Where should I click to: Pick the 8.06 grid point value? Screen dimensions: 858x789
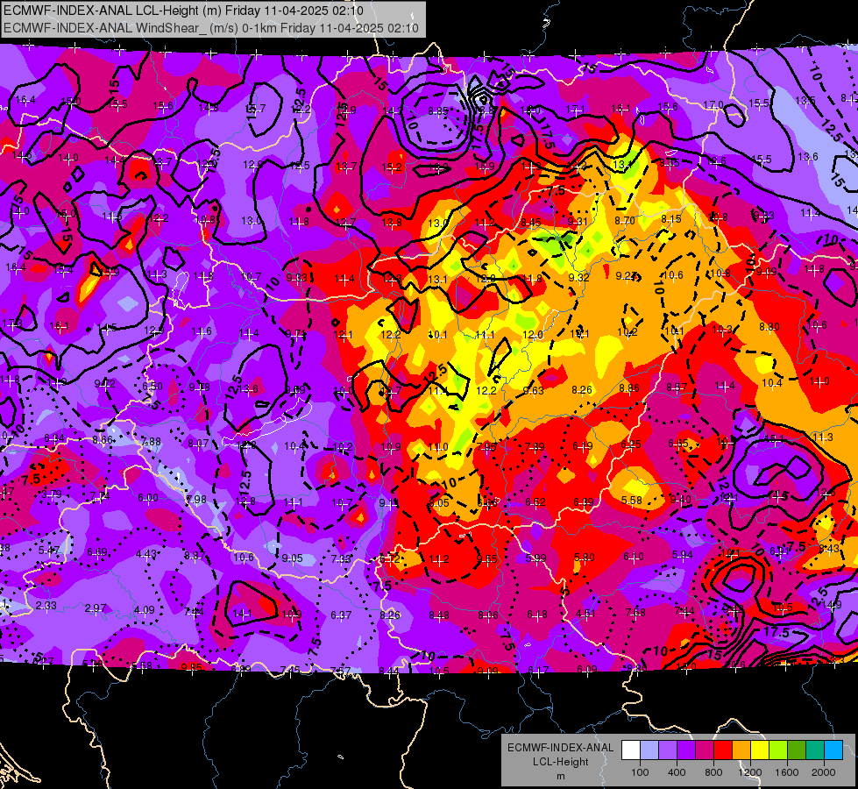point(487,615)
